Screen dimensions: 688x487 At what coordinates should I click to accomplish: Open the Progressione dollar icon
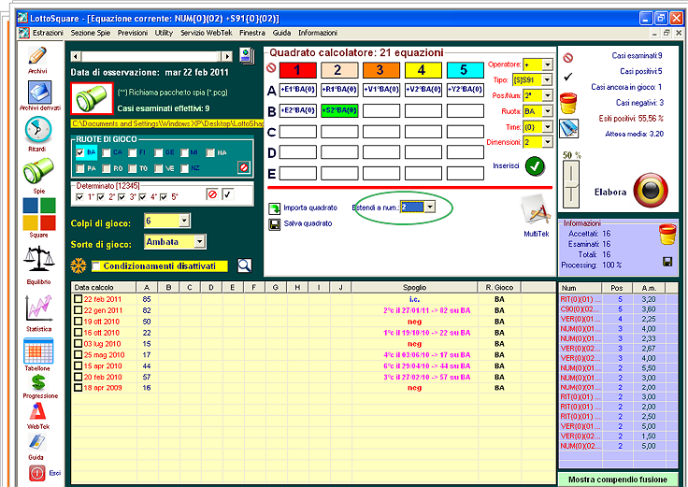click(38, 382)
